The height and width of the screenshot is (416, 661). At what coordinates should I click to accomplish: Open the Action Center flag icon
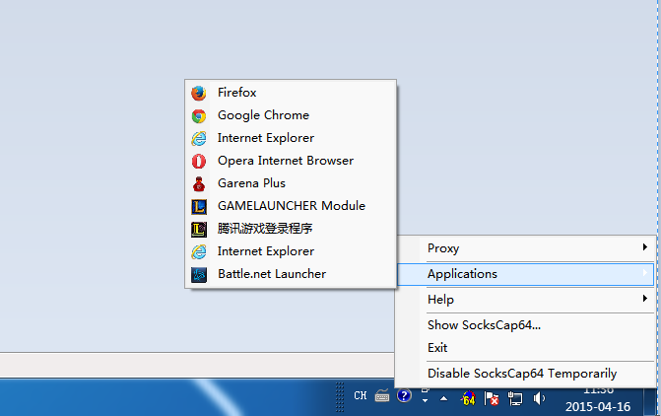[x=492, y=398]
